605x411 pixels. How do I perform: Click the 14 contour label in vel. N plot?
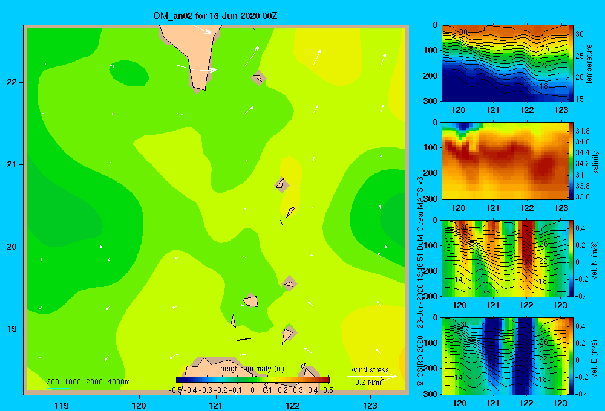tap(458, 279)
